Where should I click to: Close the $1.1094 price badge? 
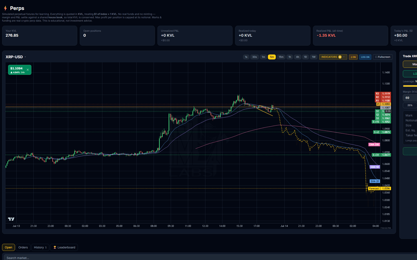point(28,70)
